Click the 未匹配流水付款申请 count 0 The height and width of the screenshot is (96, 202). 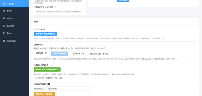[56, 7]
